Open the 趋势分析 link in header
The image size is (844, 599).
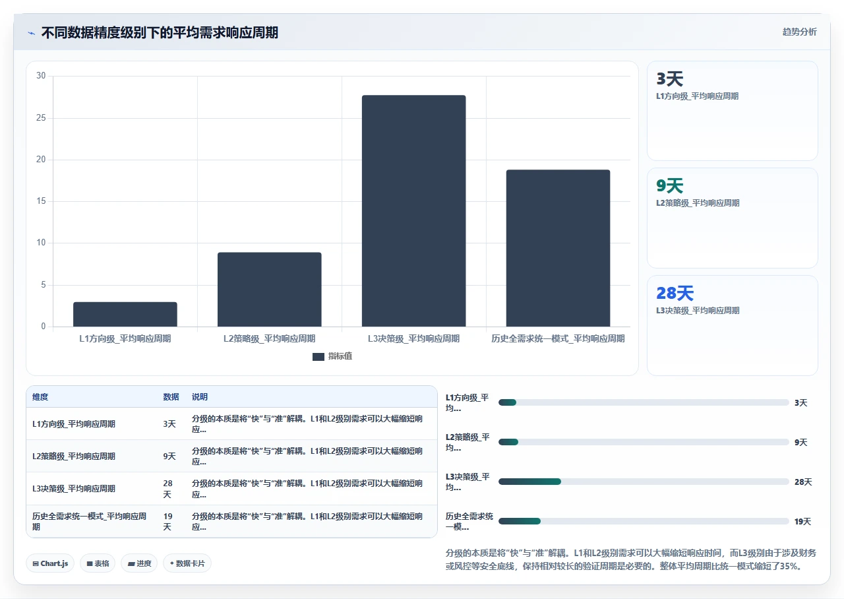coord(799,32)
